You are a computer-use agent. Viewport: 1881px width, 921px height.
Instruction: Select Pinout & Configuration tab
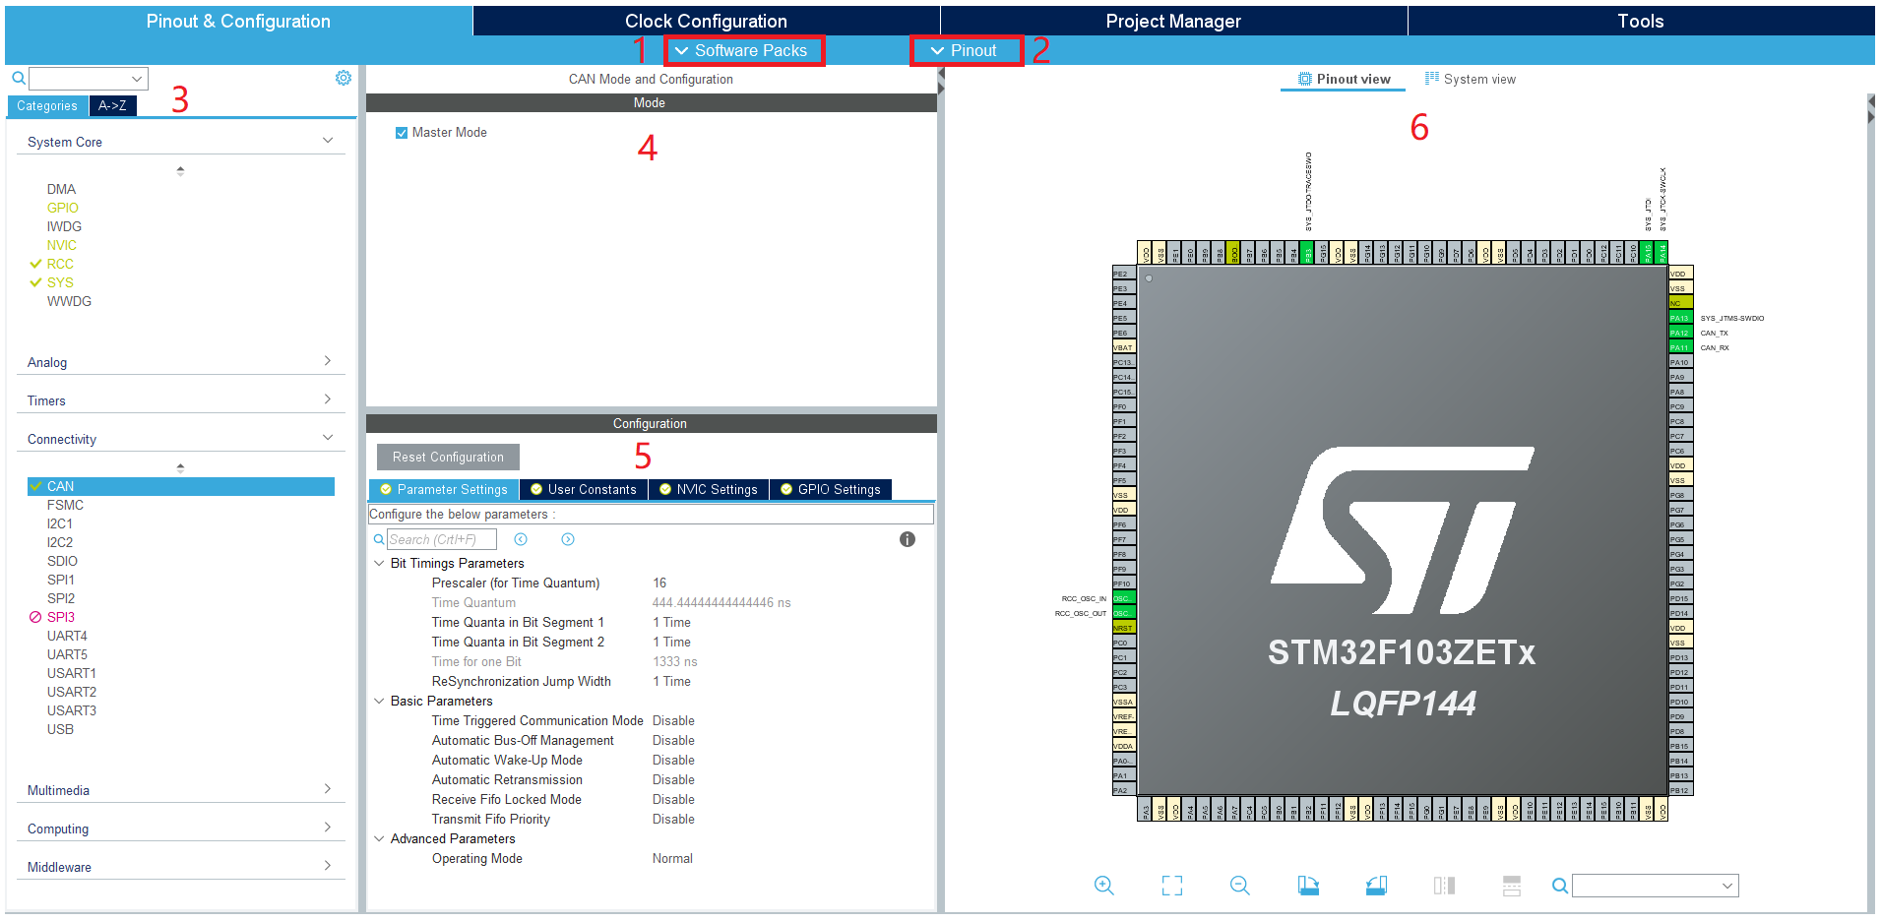(238, 21)
